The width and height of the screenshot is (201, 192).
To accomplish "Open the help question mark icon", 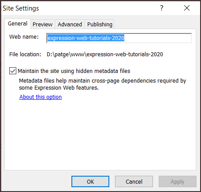I will click(x=162, y=8).
